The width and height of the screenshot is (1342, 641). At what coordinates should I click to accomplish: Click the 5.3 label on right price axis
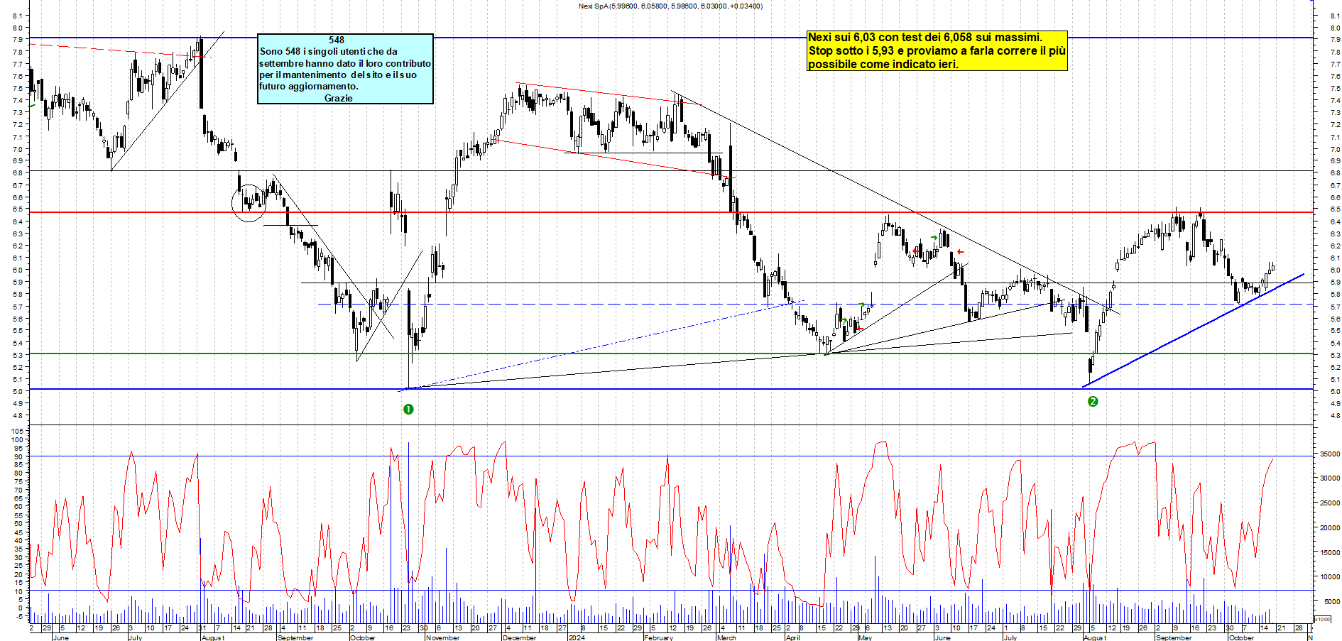(1335, 355)
